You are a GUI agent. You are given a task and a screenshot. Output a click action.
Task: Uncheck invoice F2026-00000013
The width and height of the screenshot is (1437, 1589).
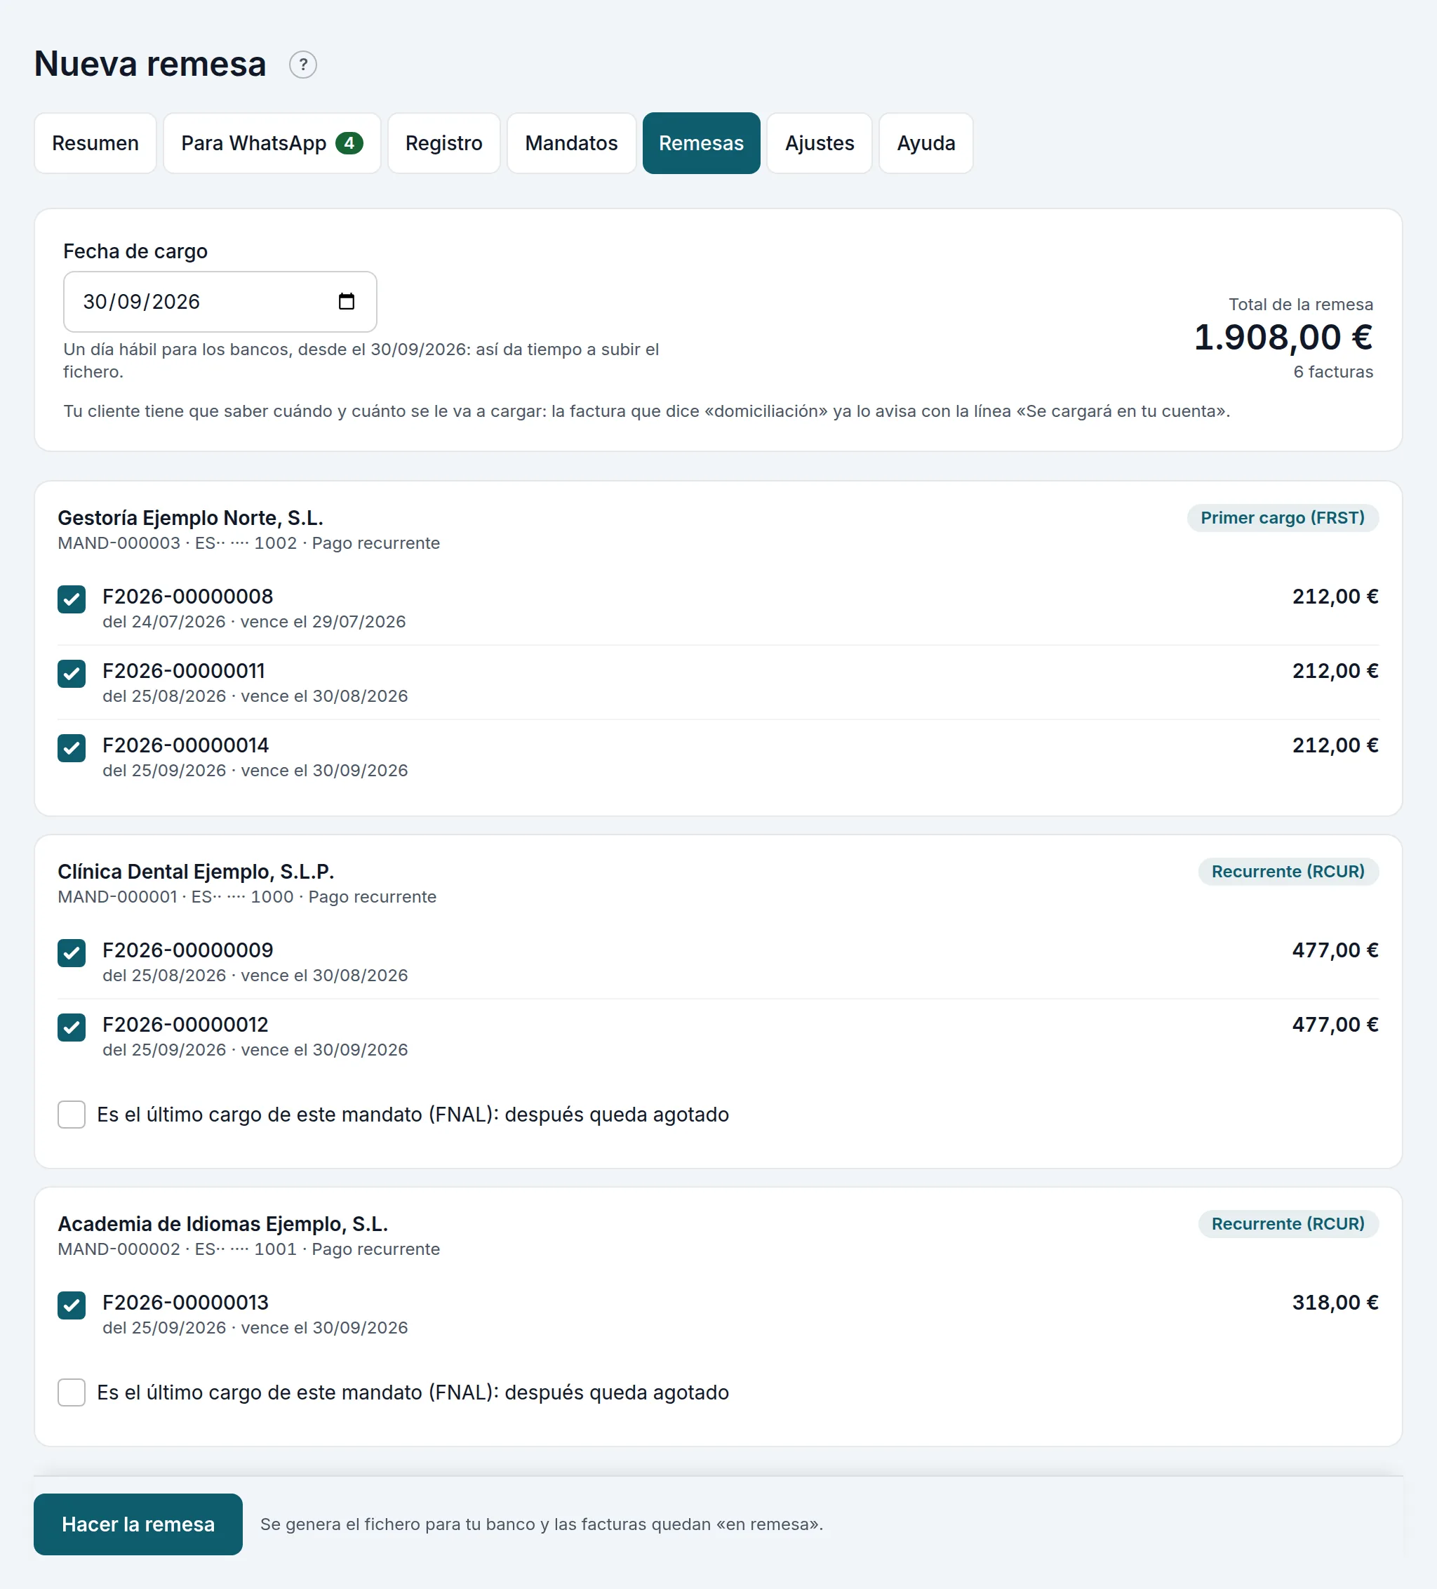72,1305
